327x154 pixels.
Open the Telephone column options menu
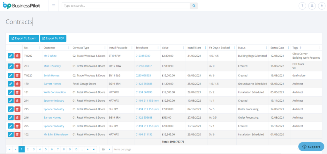(158, 48)
